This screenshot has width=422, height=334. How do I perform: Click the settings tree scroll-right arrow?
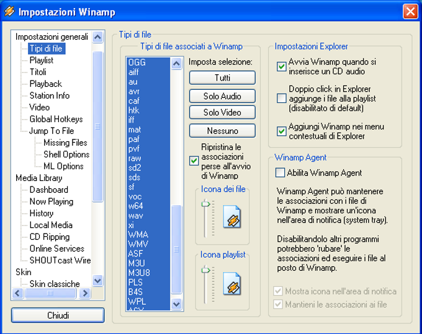[85, 293]
